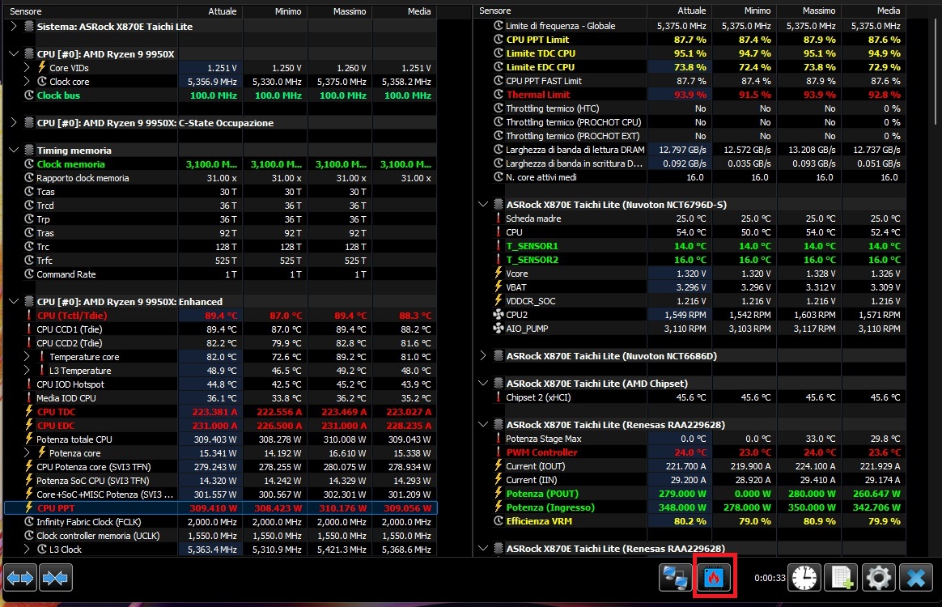Select the Chipset 2 (xHCI) row

pyautogui.click(x=690, y=397)
